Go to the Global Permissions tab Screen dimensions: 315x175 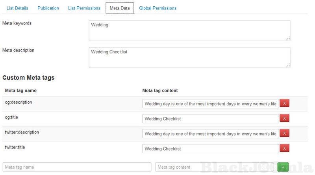pyautogui.click(x=157, y=8)
